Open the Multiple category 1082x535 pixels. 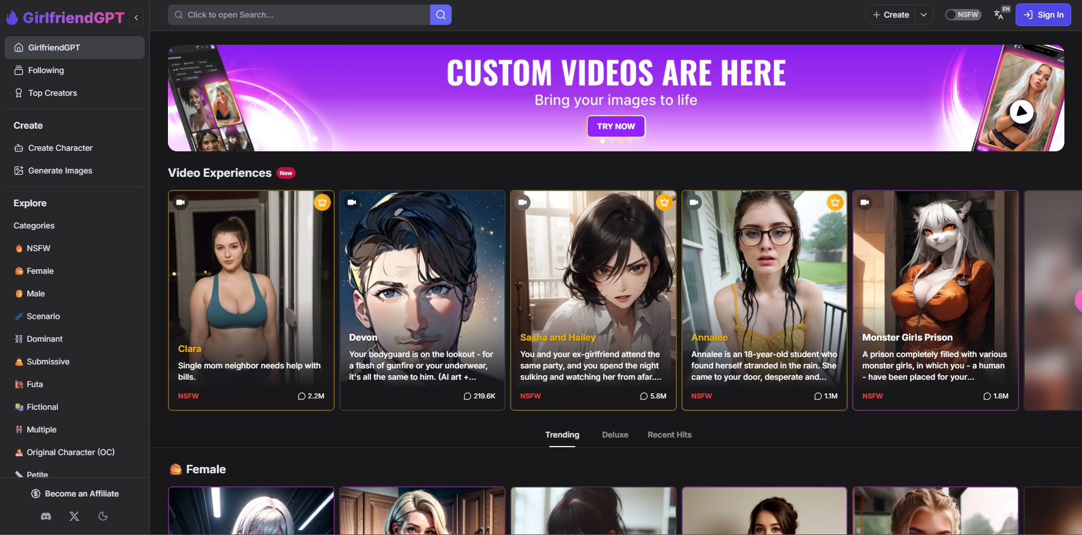(74, 430)
